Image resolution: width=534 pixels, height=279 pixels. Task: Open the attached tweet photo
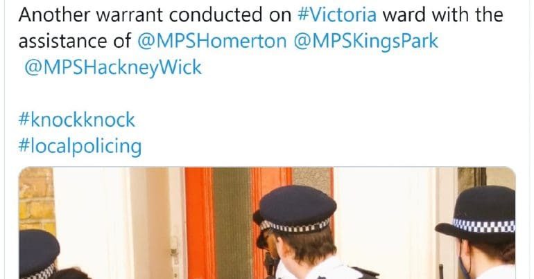(x=267, y=223)
